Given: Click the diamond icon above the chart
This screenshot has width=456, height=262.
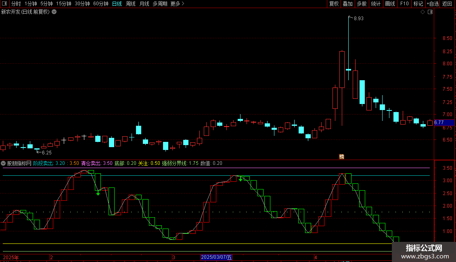Looking at the screenshot, I should [x=423, y=12].
